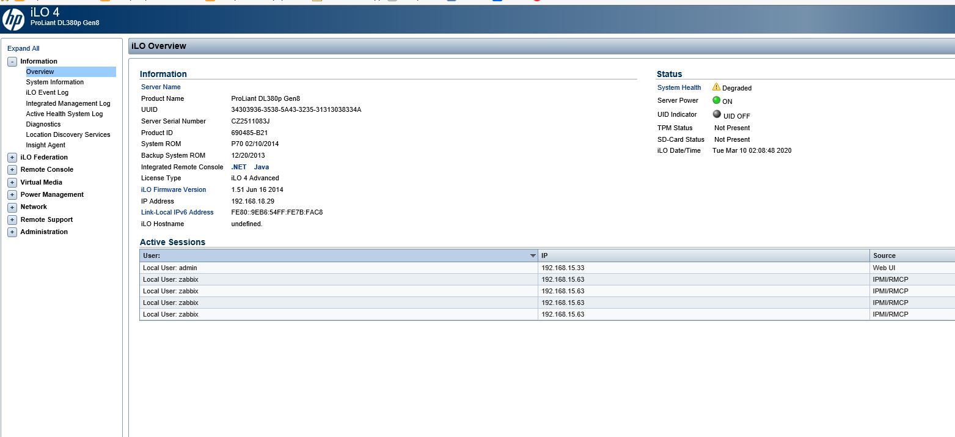The image size is (955, 437).
Task: Expand the iLO Federation section
Action: [x=12, y=158]
